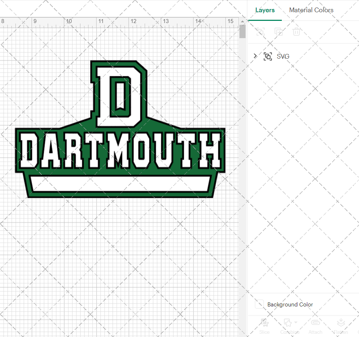Switch to the Layers tab
The image size is (359, 337).
[x=265, y=10]
